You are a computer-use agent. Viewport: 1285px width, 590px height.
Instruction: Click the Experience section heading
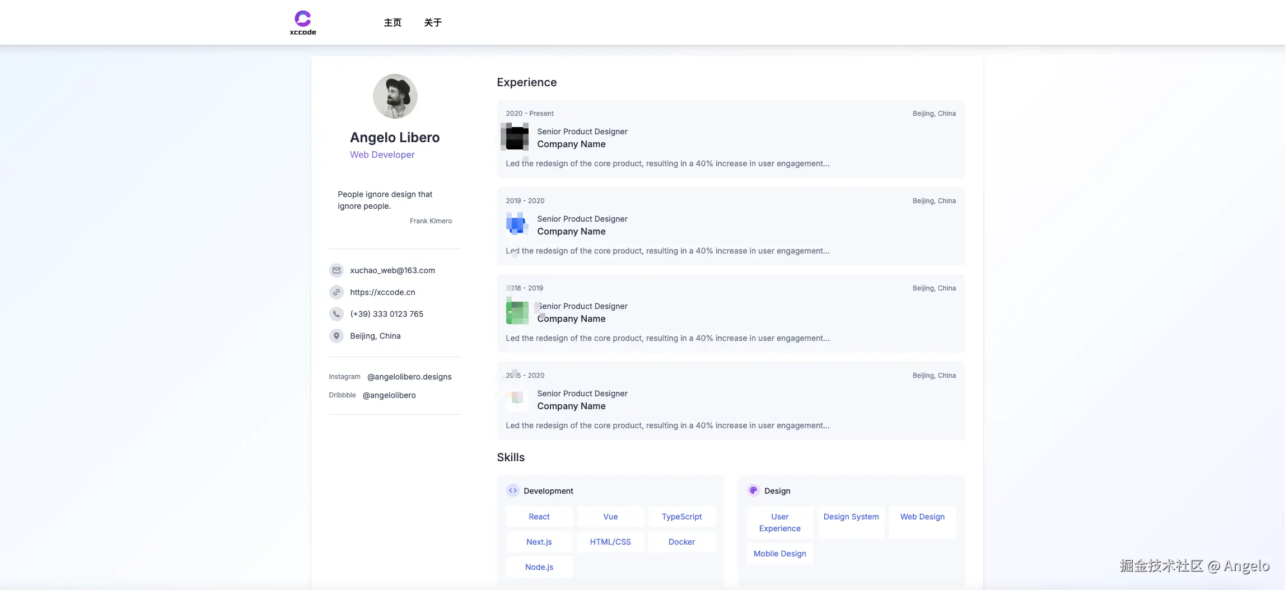[527, 82]
